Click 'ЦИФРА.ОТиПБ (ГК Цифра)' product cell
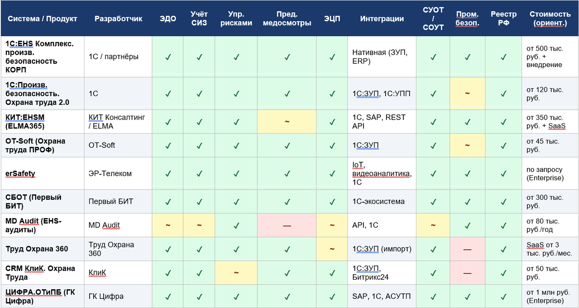 [x=42, y=296]
